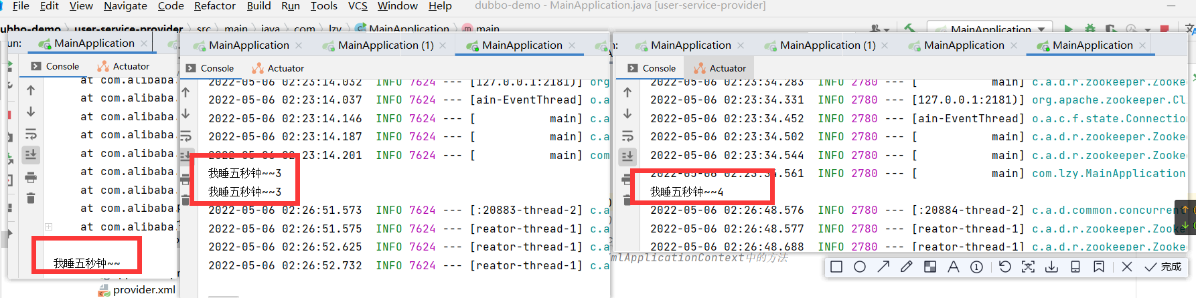Cancel screenshot with the X icon
Viewport: 1196px width, 298px height.
[x=1127, y=267]
